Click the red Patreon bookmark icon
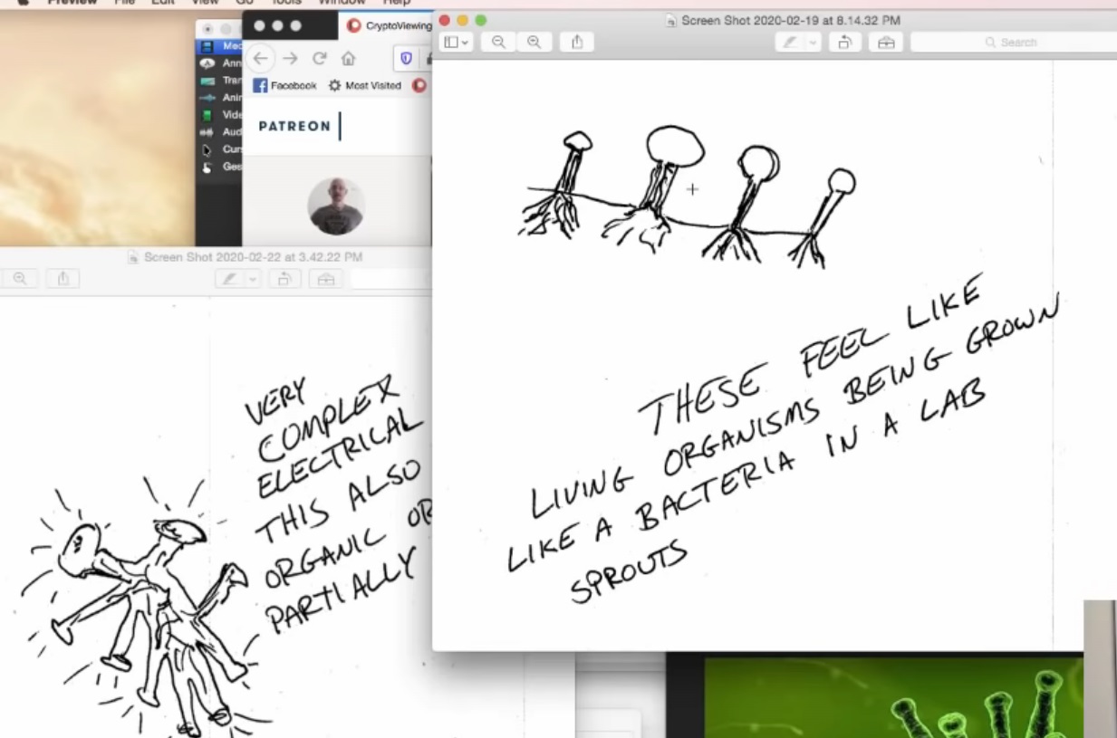The width and height of the screenshot is (1117, 738). [419, 86]
